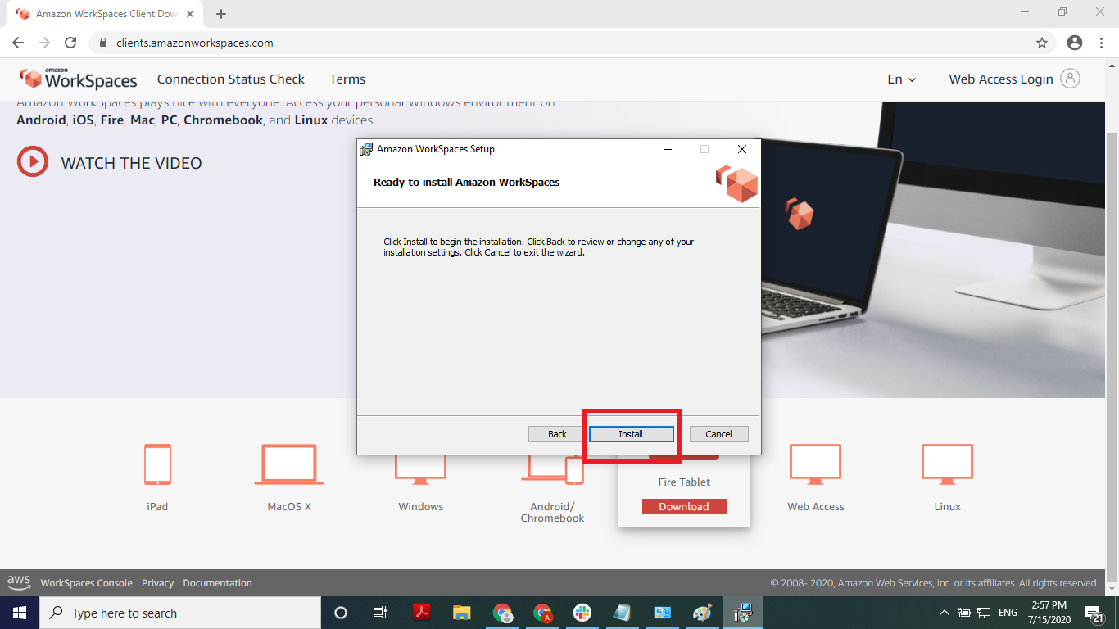The height and width of the screenshot is (629, 1119).
Task: Bookmark this page with the star icon
Action: 1041,43
